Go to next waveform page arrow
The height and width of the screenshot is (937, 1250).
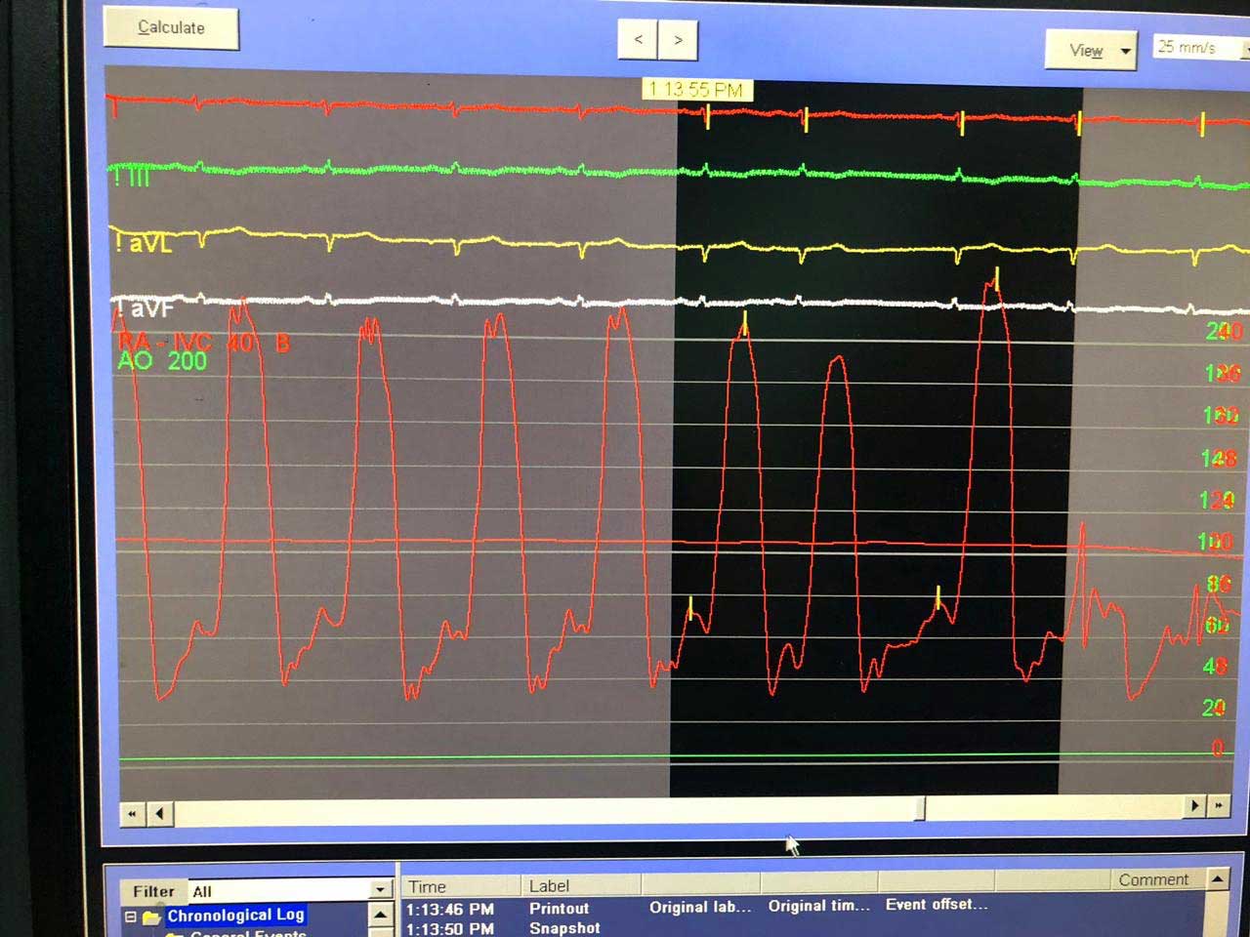pos(679,40)
